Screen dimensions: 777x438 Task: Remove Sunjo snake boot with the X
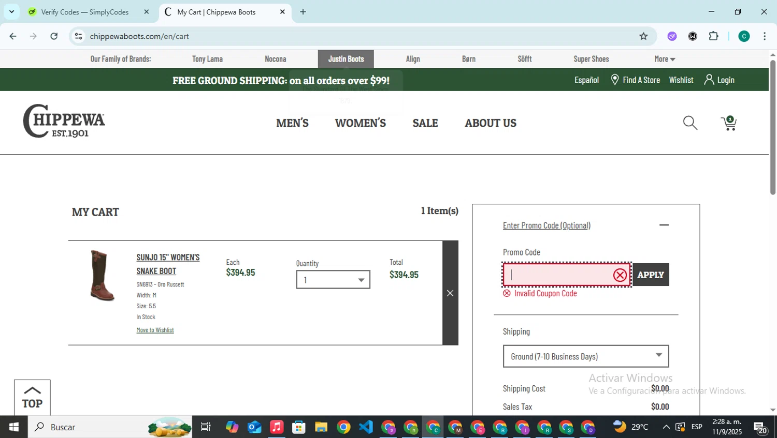click(450, 293)
